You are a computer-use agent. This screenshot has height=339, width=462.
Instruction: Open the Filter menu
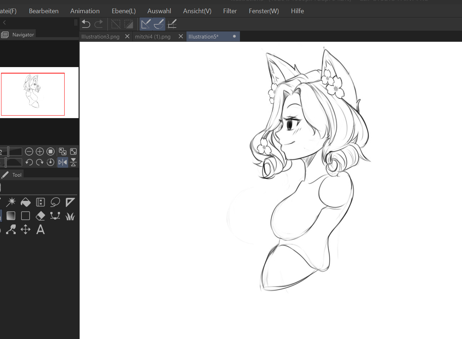tap(230, 11)
